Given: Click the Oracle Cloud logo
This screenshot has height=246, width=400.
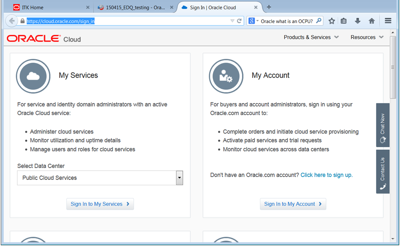Looking at the screenshot, I should click(44, 38).
